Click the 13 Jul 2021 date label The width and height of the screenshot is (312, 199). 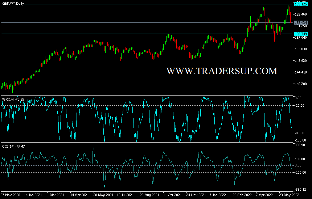(x=126, y=195)
